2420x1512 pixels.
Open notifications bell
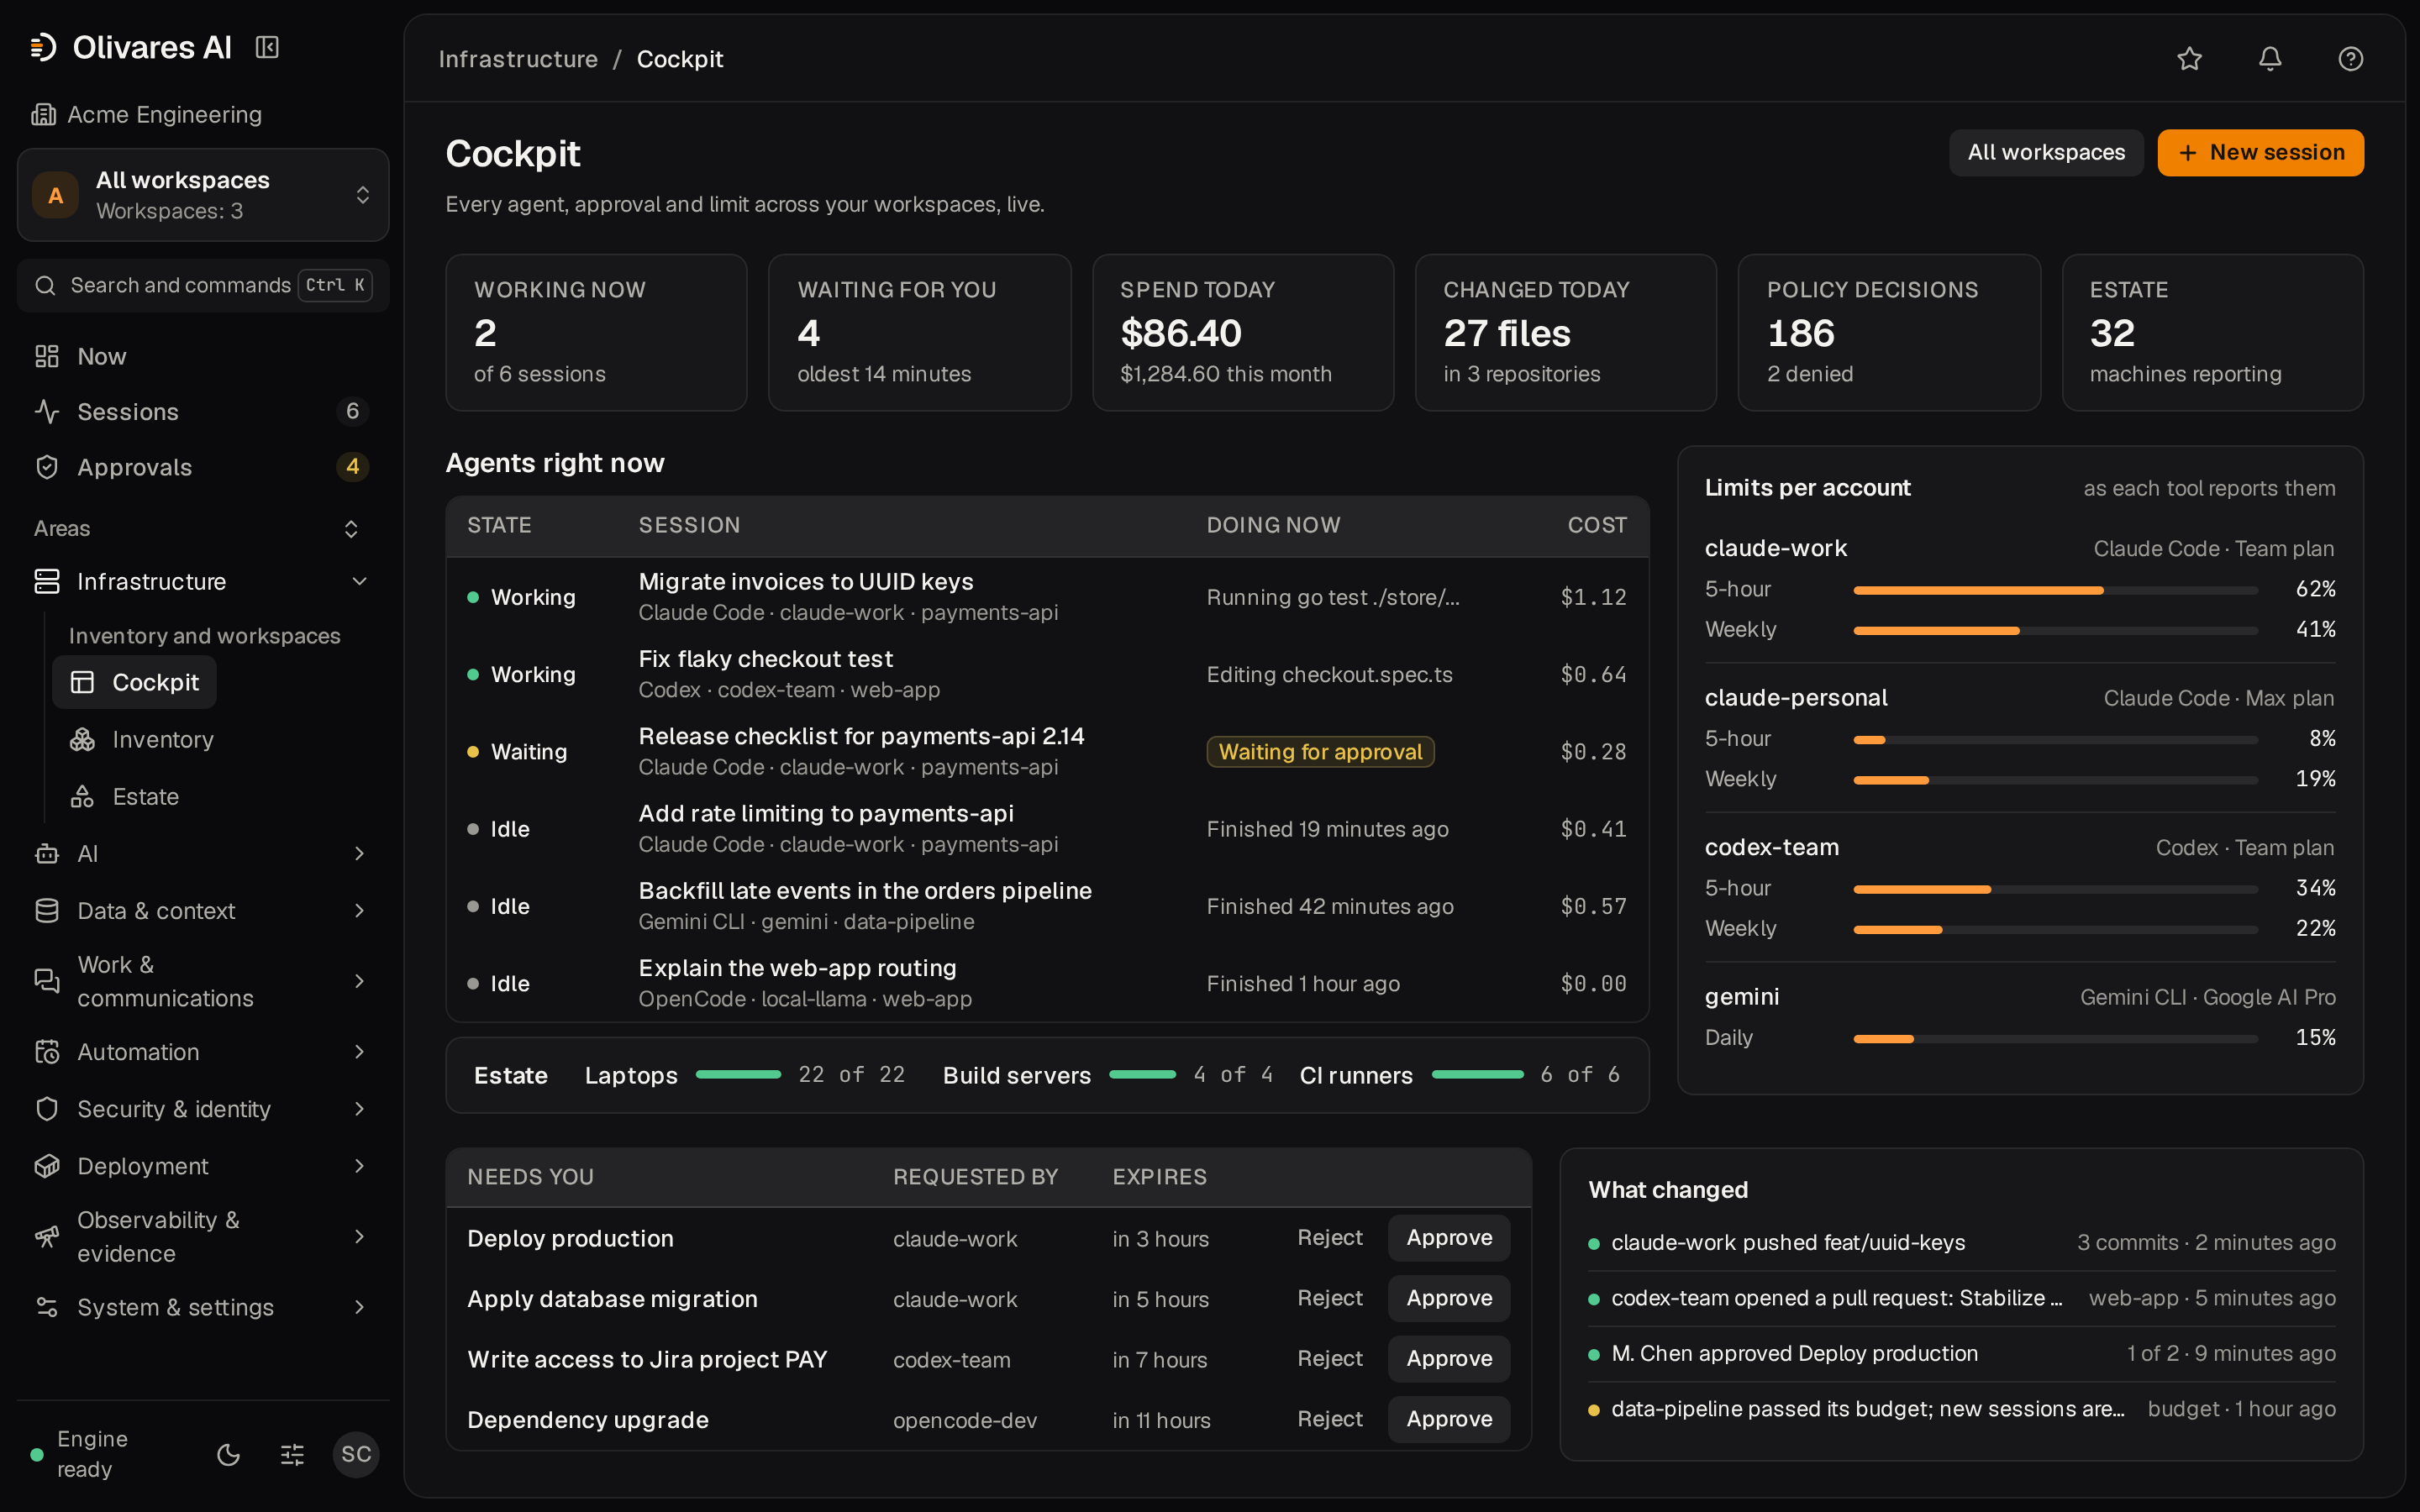coord(2270,59)
